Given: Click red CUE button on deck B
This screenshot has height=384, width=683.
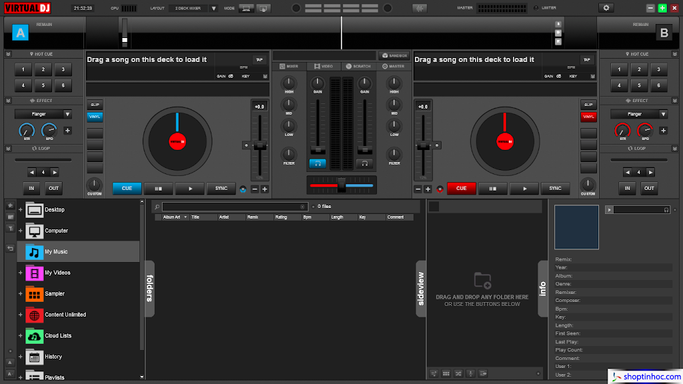Looking at the screenshot, I should point(462,189).
